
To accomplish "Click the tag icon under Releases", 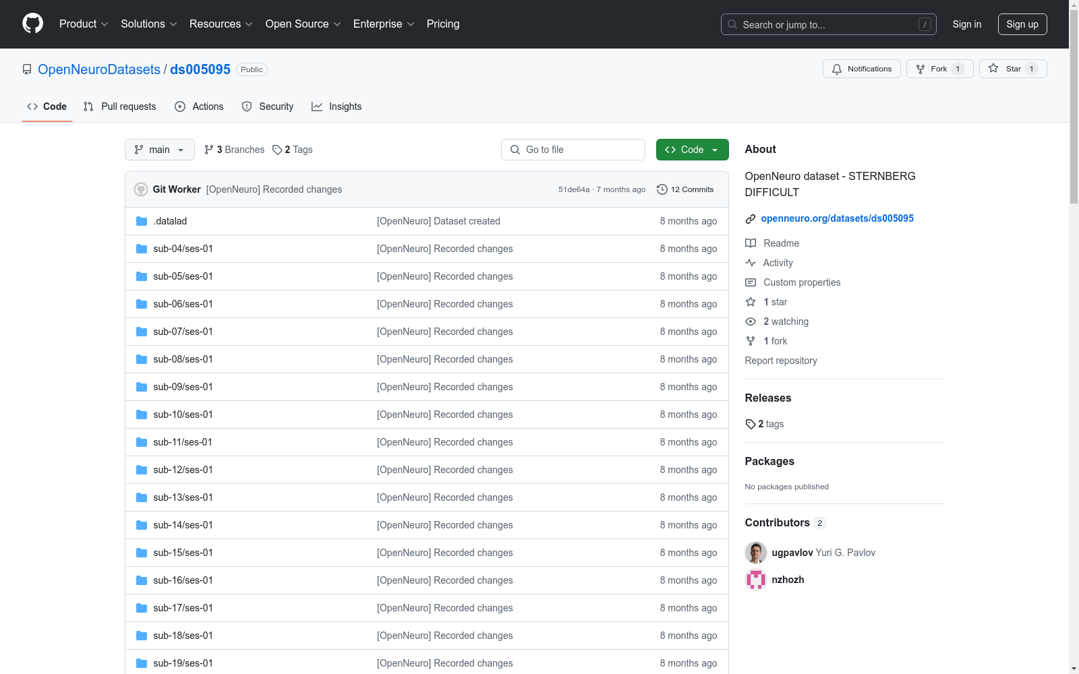I will [751, 424].
